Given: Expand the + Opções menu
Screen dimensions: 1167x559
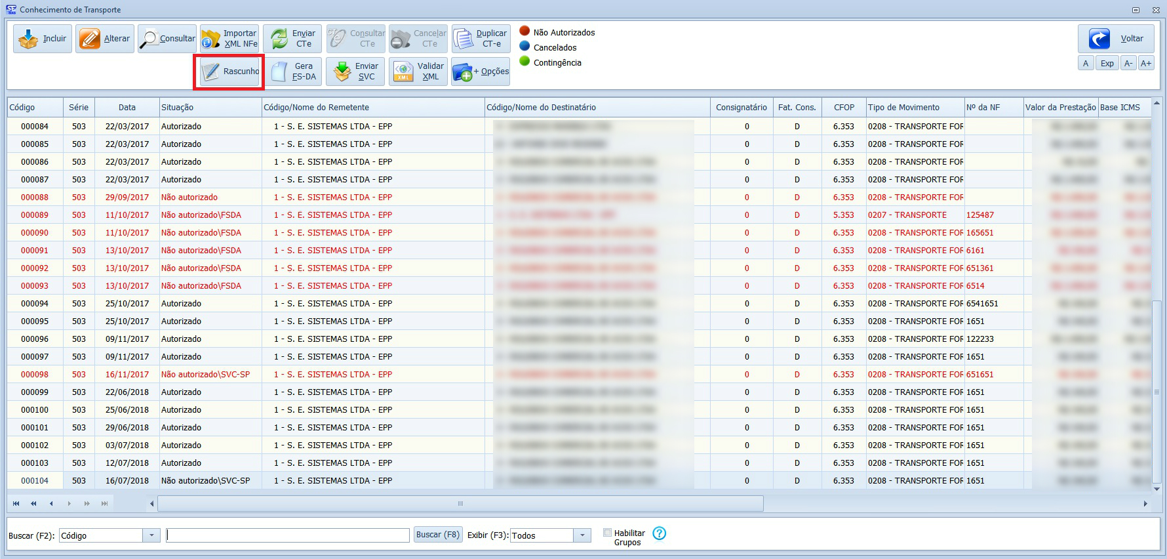Looking at the screenshot, I should pos(481,72).
